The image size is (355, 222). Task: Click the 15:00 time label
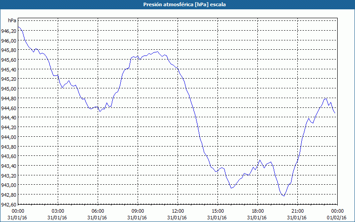point(217,211)
